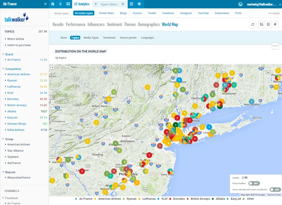This screenshot has width=282, height=205.
Task: Open the document reports icon in top bar
Action: click(131, 4)
